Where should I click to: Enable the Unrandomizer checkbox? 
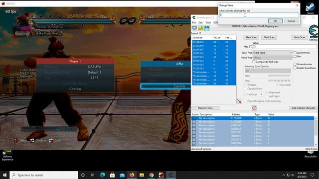click(295, 64)
